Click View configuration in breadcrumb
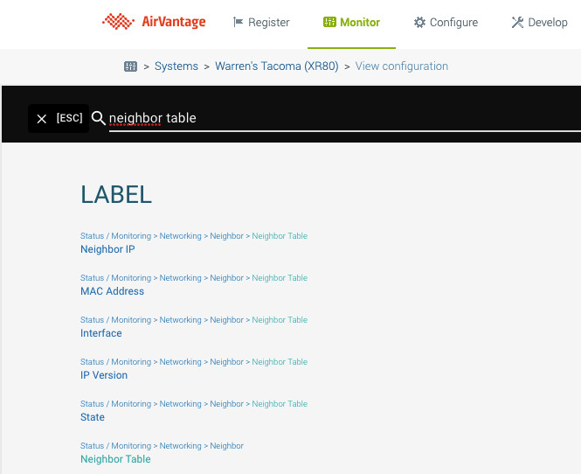The width and height of the screenshot is (581, 474). tap(402, 66)
